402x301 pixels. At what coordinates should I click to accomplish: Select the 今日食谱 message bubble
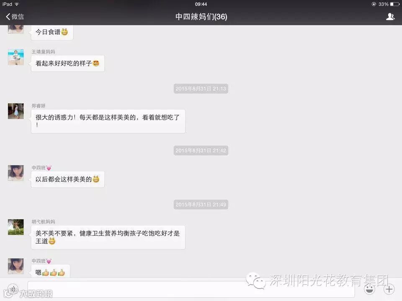[52, 32]
